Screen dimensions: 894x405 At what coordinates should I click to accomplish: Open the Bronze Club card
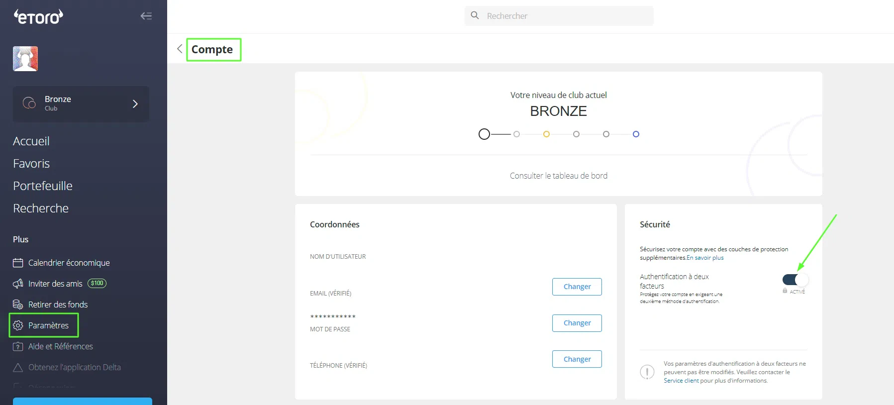81,104
